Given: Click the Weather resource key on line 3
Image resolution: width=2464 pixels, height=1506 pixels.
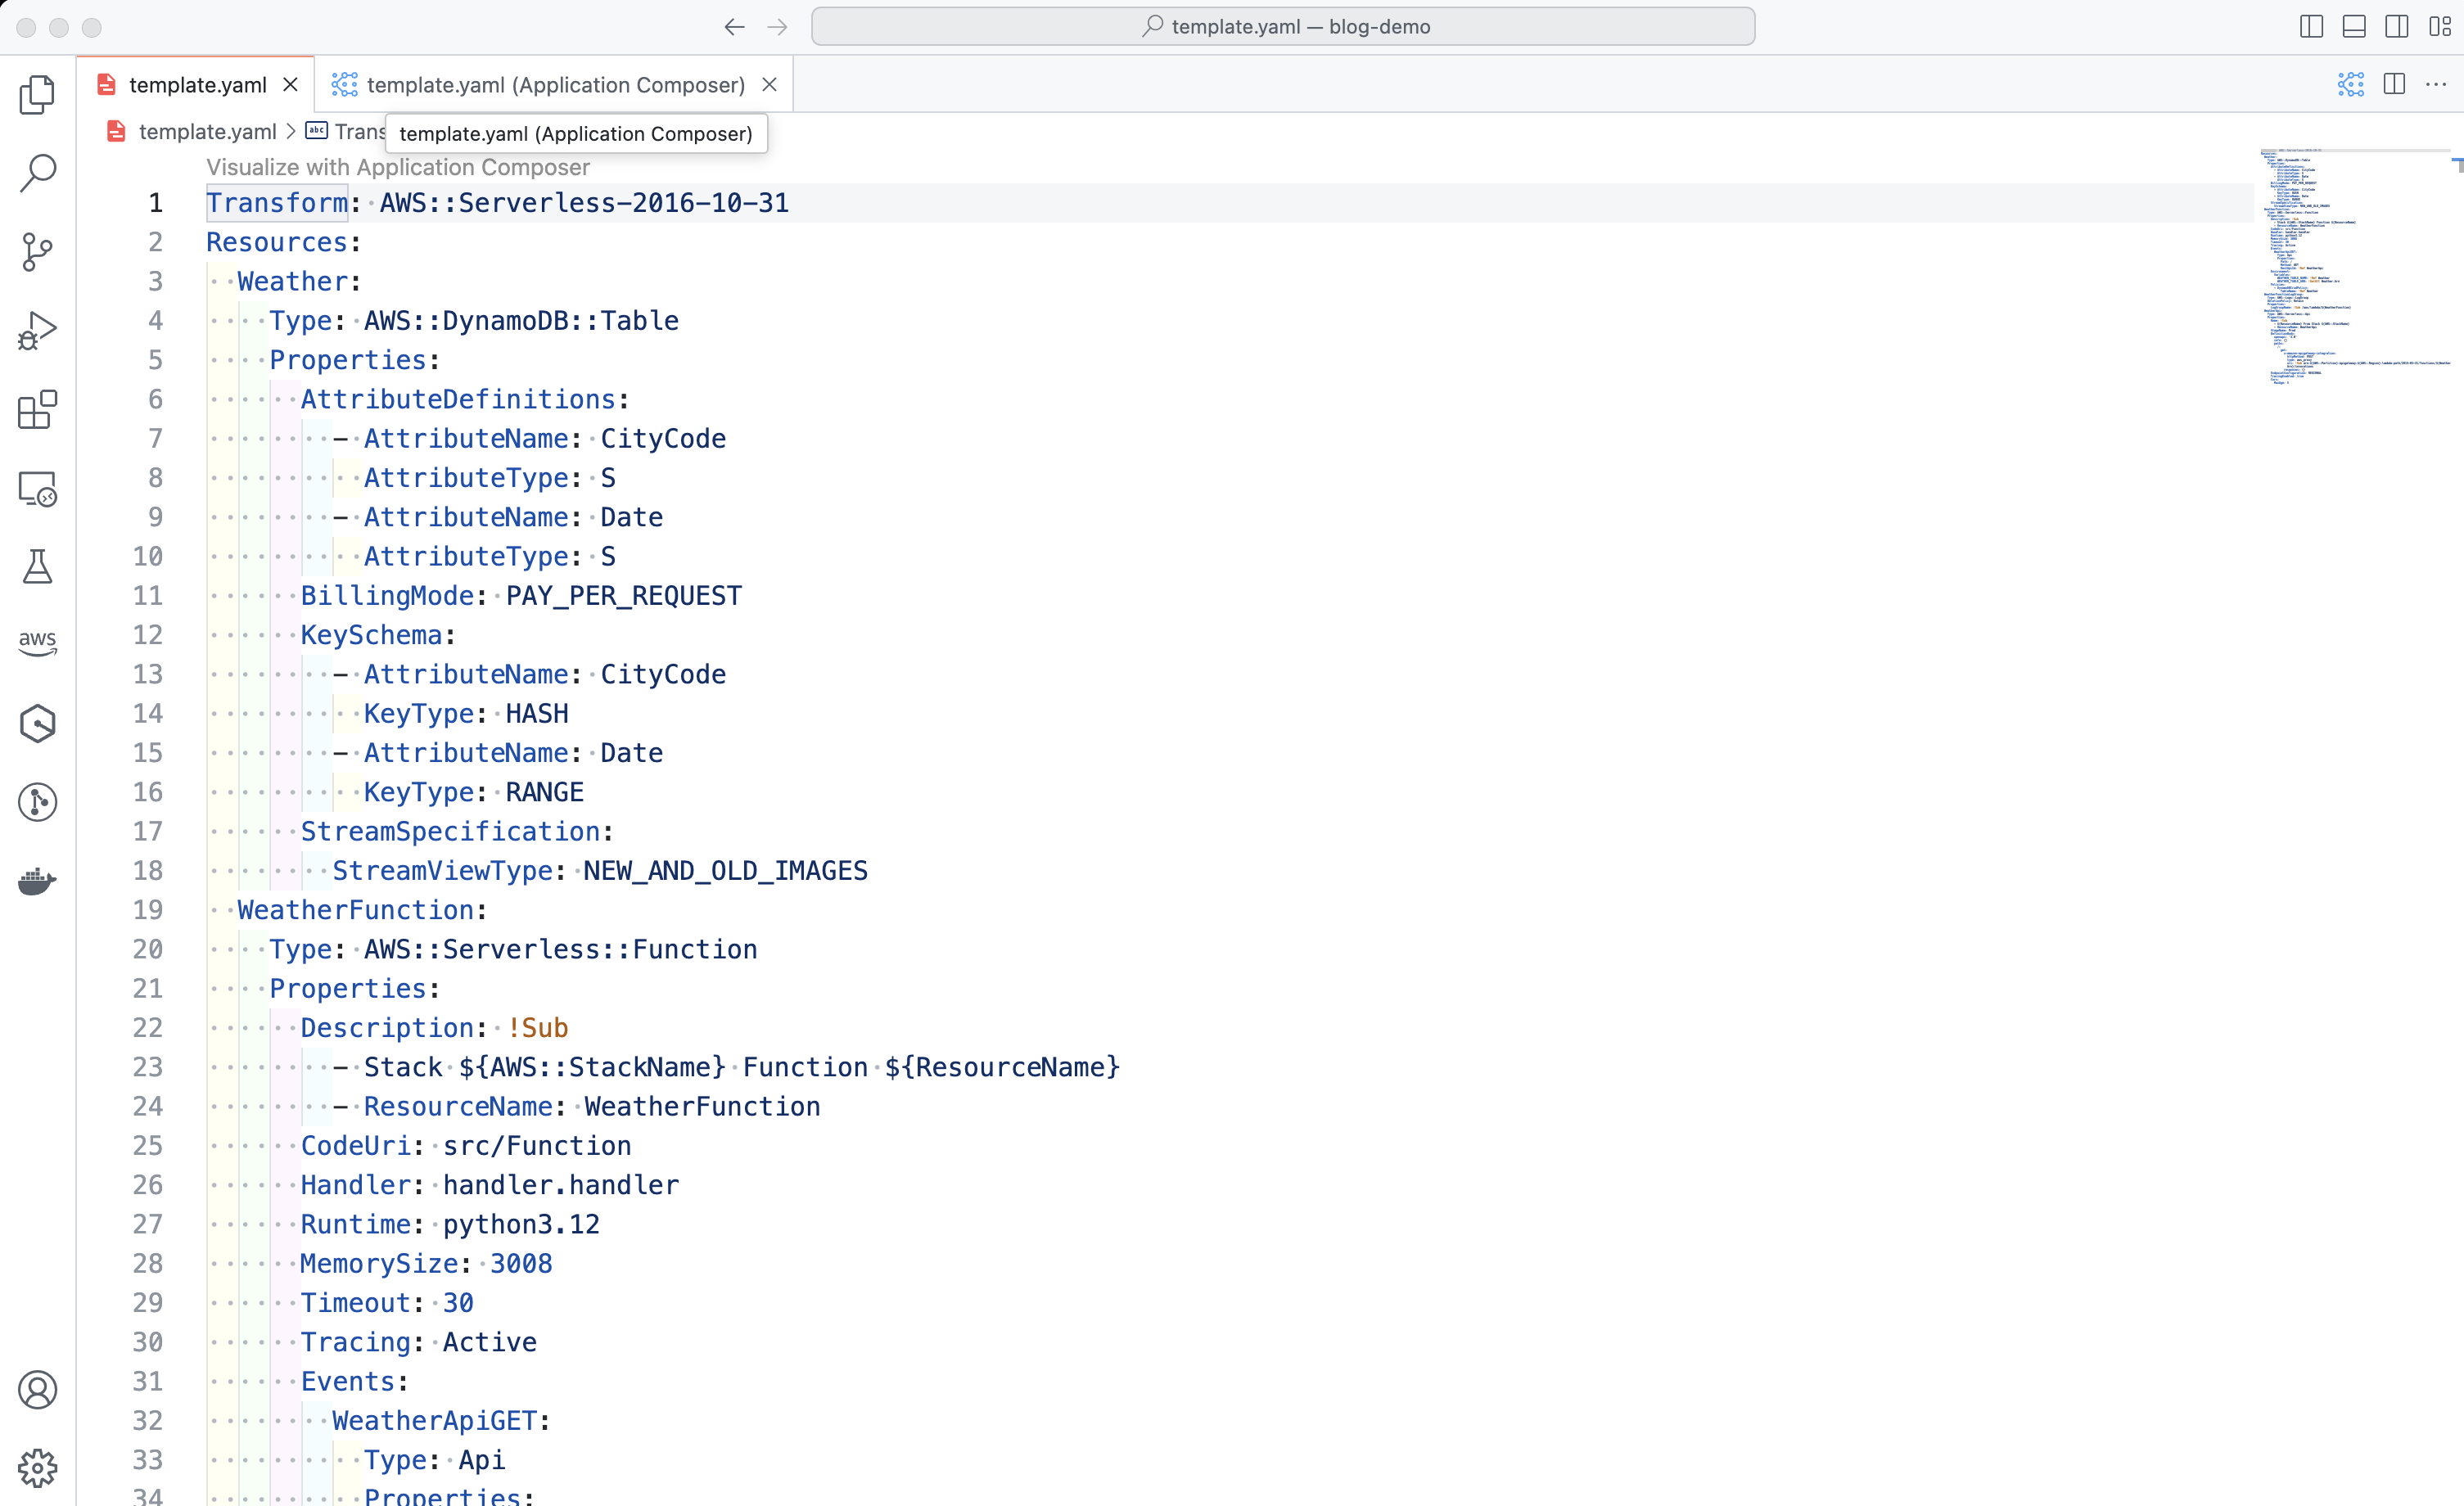Looking at the screenshot, I should pyautogui.click(x=293, y=281).
